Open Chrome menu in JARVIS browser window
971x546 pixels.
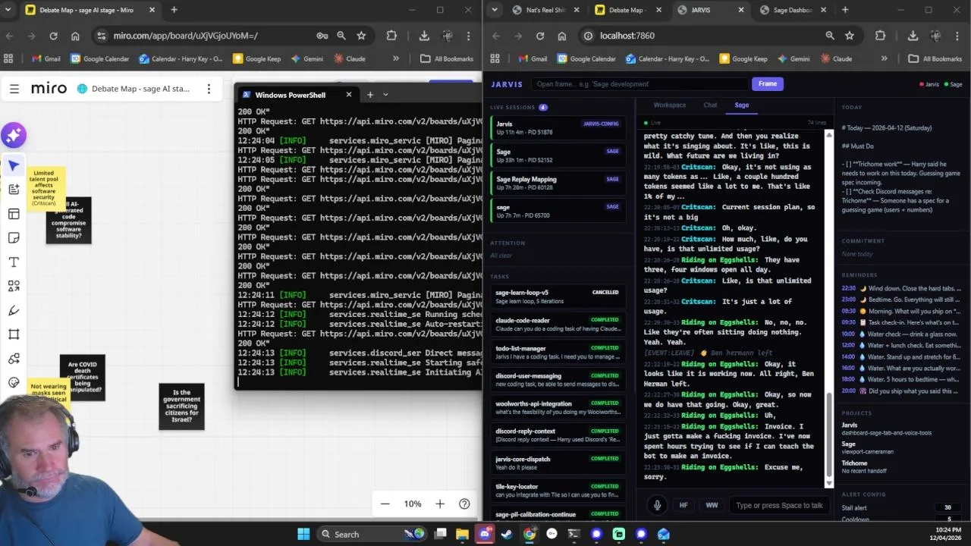[957, 36]
